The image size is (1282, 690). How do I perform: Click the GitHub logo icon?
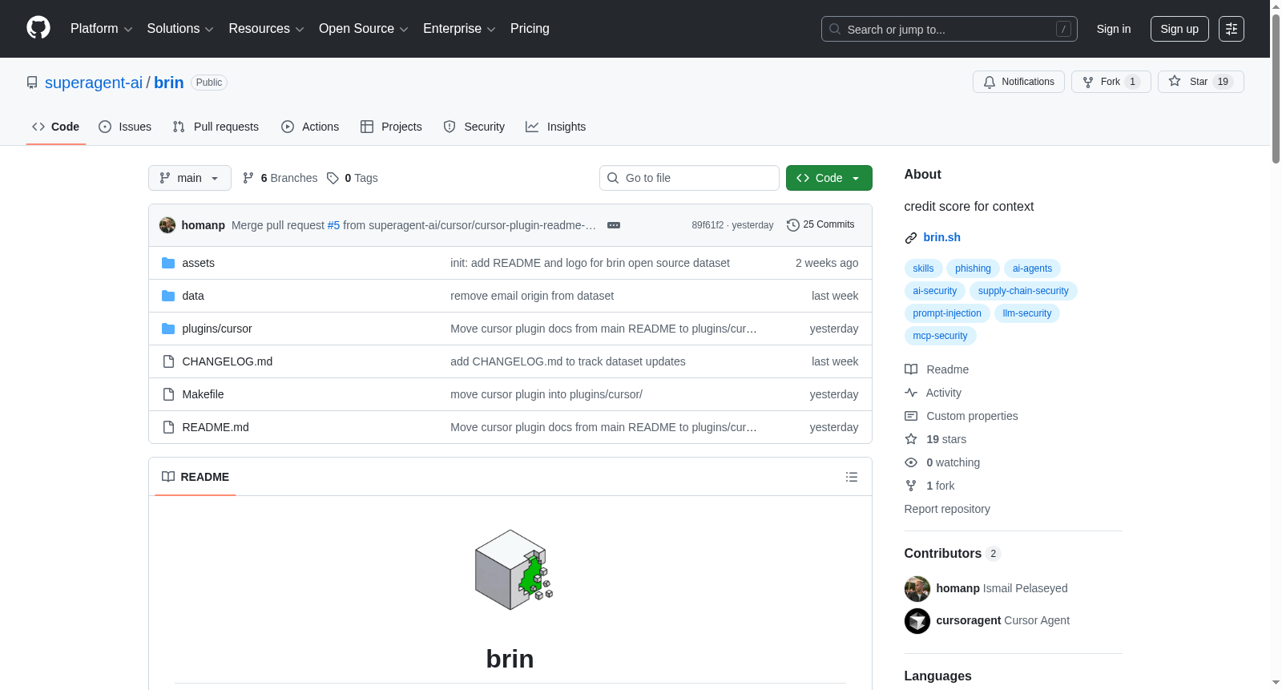(x=38, y=28)
